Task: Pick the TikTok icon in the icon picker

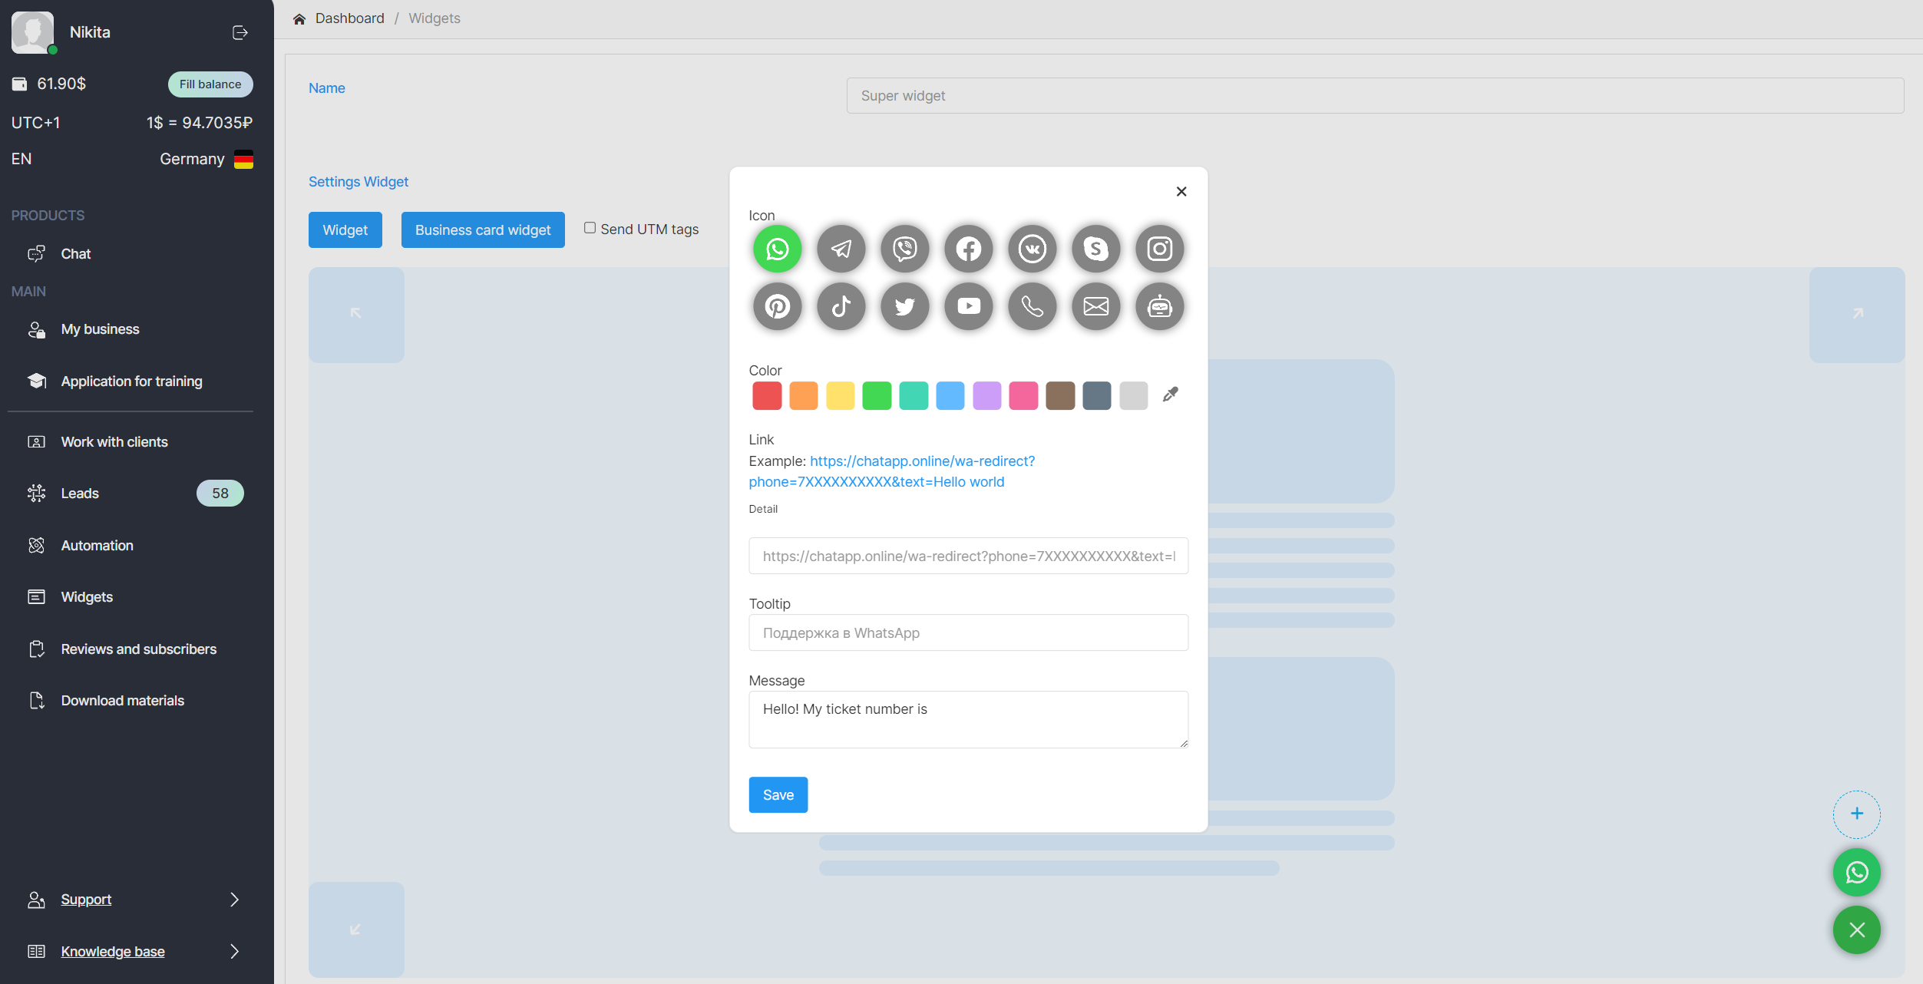Action: click(841, 306)
